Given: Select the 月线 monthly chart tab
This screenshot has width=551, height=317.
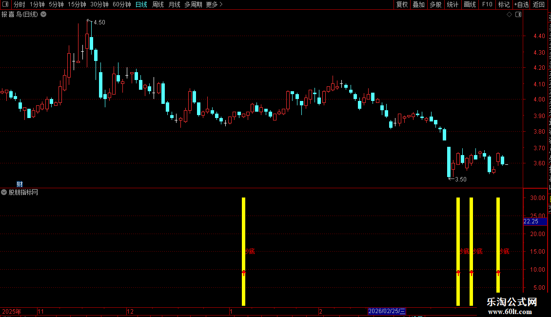Looking at the screenshot, I should click(x=174, y=4).
